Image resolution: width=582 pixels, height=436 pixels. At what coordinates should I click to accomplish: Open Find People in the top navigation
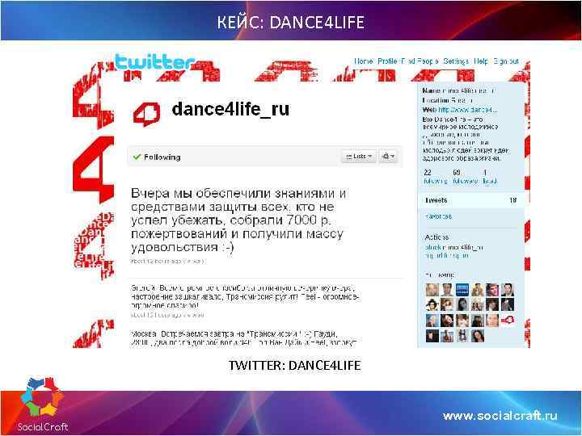tap(420, 61)
